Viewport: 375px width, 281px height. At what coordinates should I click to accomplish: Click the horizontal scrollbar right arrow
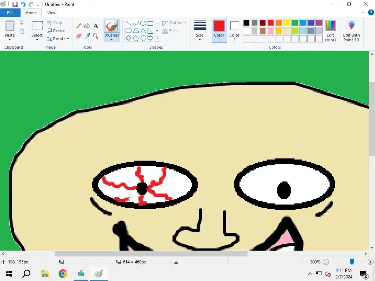[366, 254]
